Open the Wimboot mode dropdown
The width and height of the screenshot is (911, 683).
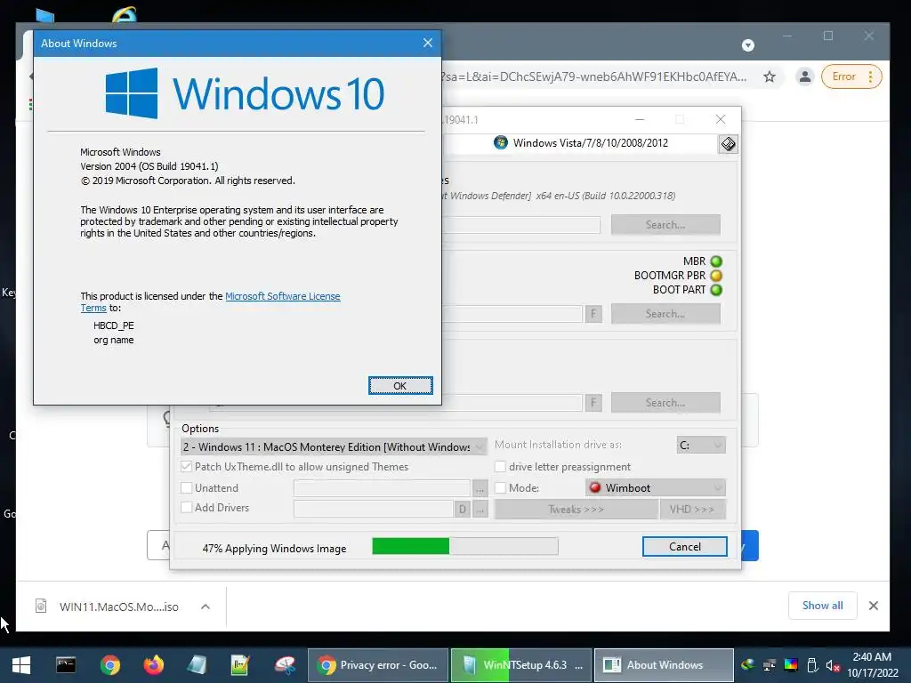click(656, 488)
